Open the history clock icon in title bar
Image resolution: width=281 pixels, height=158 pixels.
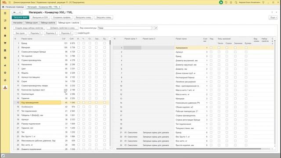coord(226,2)
